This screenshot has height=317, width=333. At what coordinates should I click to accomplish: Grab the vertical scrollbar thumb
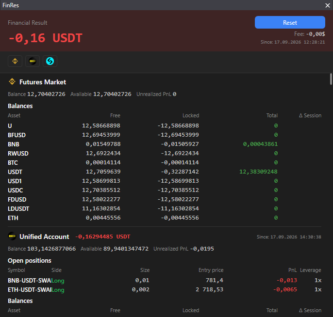(x=331, y=79)
